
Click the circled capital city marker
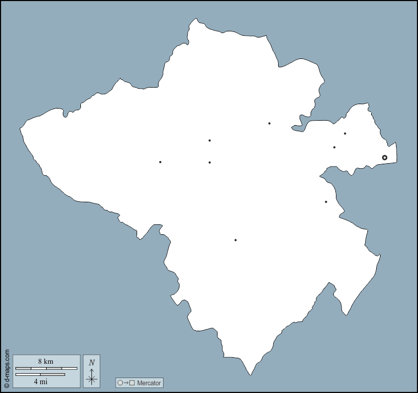pos(384,158)
